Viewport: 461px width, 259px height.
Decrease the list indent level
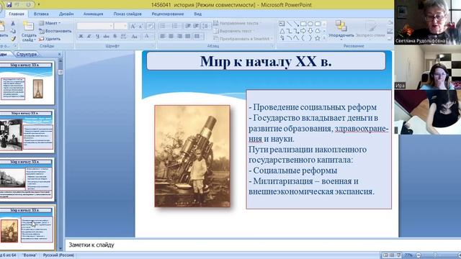(x=188, y=26)
